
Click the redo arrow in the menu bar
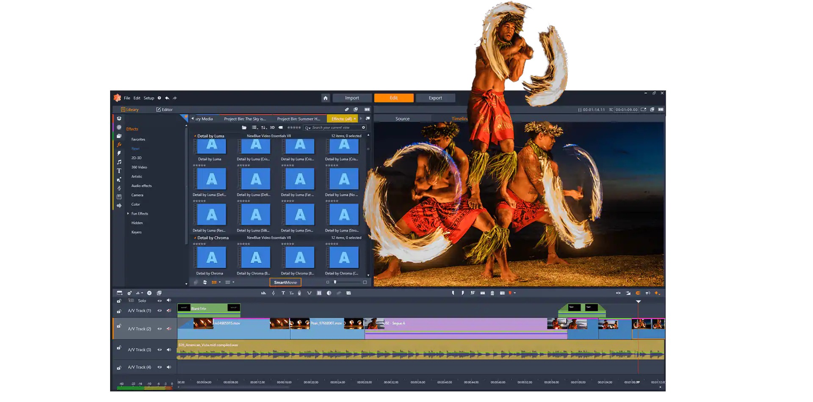[174, 98]
